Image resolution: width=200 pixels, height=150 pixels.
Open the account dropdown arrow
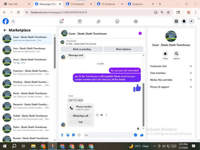click(x=191, y=21)
